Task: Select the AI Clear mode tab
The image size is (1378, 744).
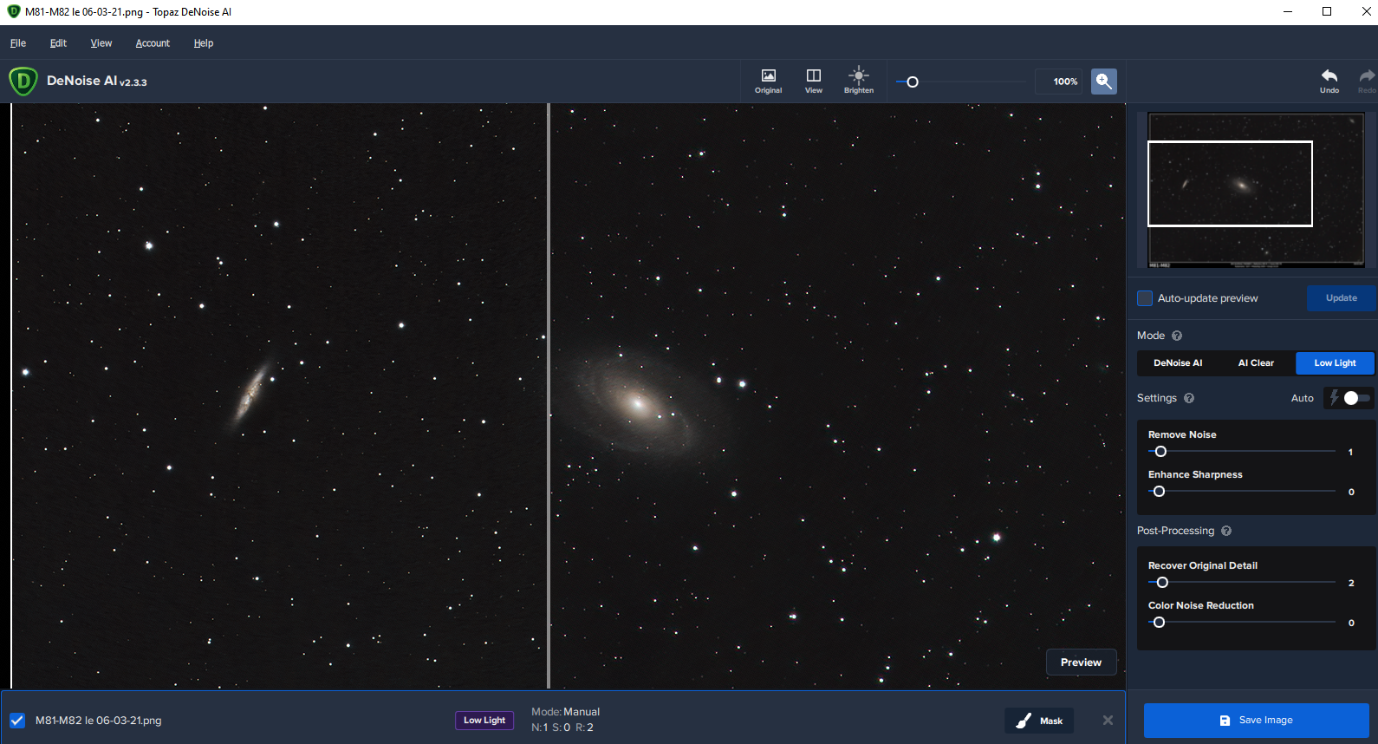Action: tap(1256, 363)
